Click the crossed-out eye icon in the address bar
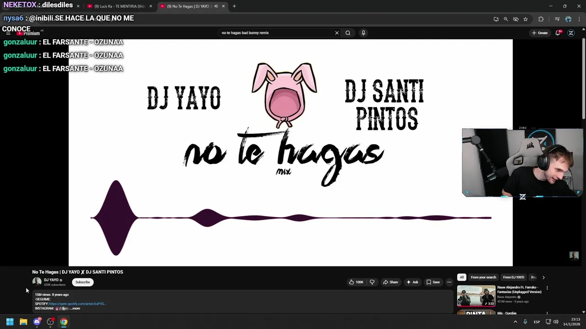 [515, 19]
